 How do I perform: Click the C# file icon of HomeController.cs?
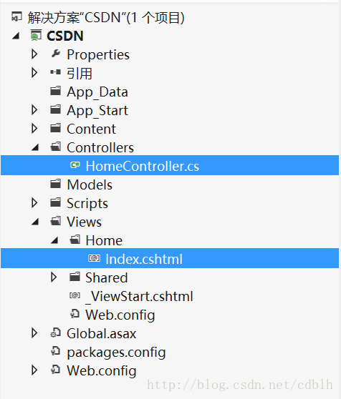pos(75,165)
